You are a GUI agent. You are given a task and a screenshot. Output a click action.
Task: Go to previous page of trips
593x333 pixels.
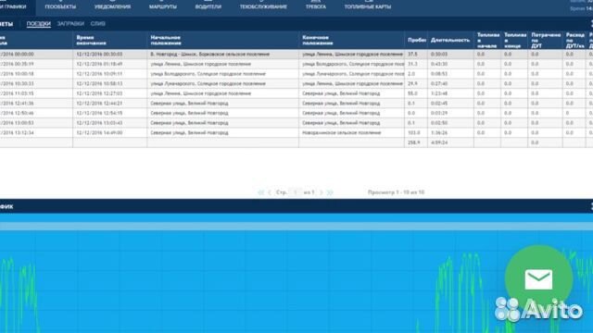[x=270, y=192]
